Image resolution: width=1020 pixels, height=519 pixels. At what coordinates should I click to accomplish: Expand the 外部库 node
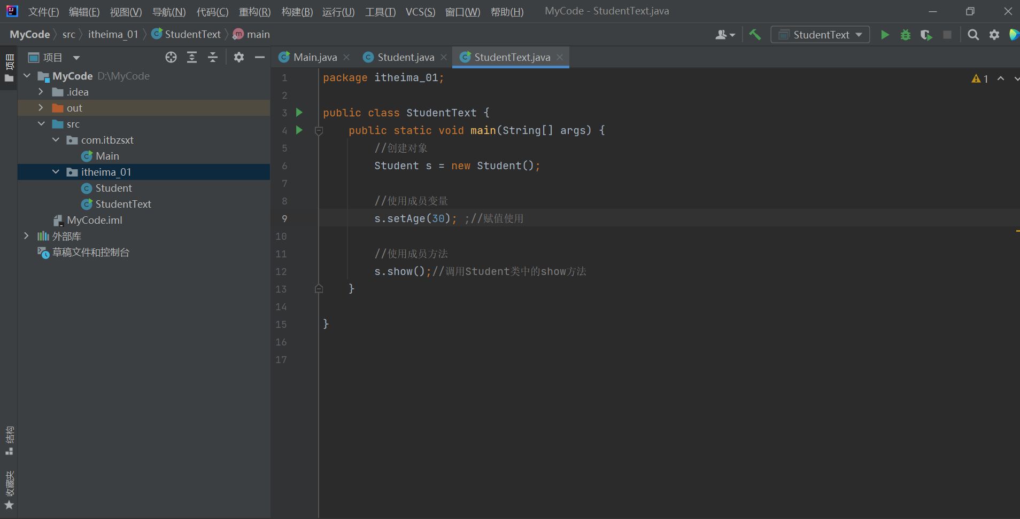pos(26,236)
